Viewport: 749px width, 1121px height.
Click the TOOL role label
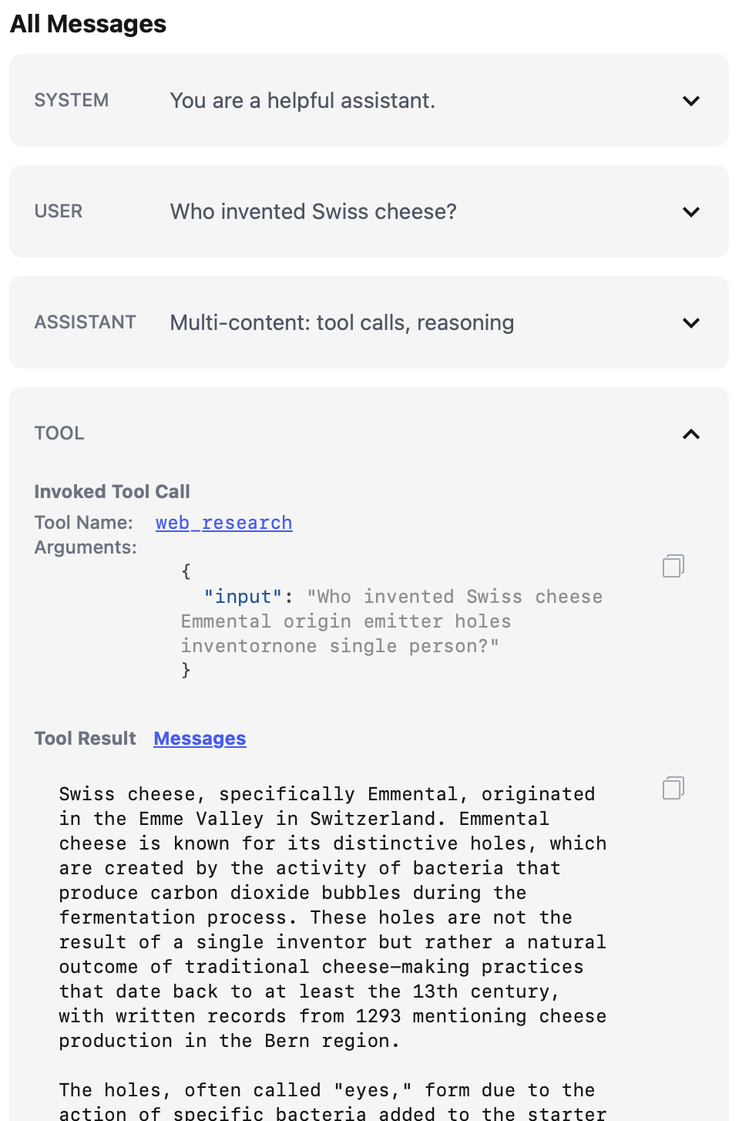click(59, 433)
